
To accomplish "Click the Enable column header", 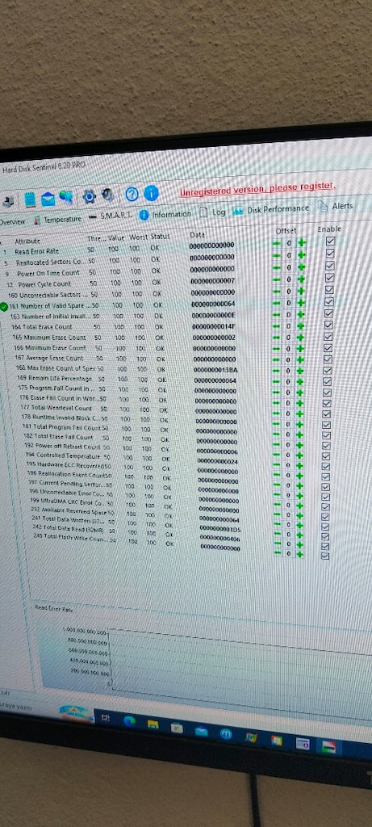I will point(329,229).
